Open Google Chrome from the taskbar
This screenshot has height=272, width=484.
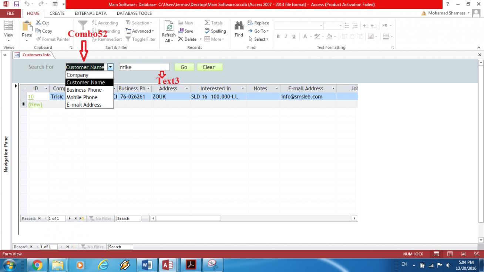pos(37,265)
